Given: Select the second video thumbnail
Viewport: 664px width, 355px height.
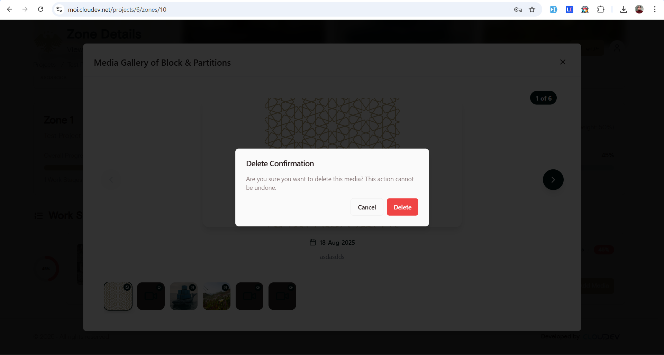Looking at the screenshot, I should [x=151, y=296].
